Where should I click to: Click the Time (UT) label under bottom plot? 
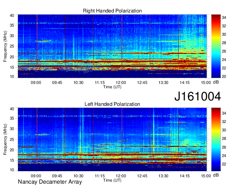coord(112,180)
